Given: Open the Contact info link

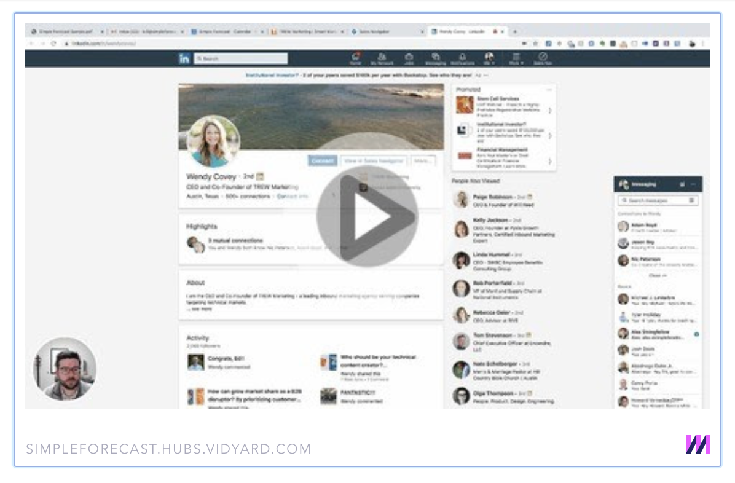Looking at the screenshot, I should point(293,197).
